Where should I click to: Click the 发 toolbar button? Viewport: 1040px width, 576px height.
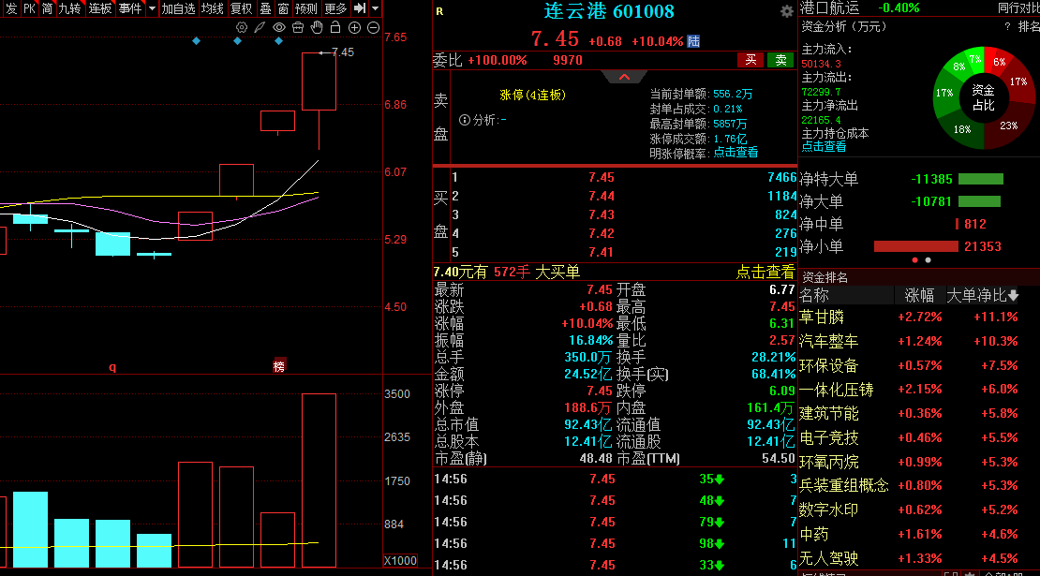(11, 7)
